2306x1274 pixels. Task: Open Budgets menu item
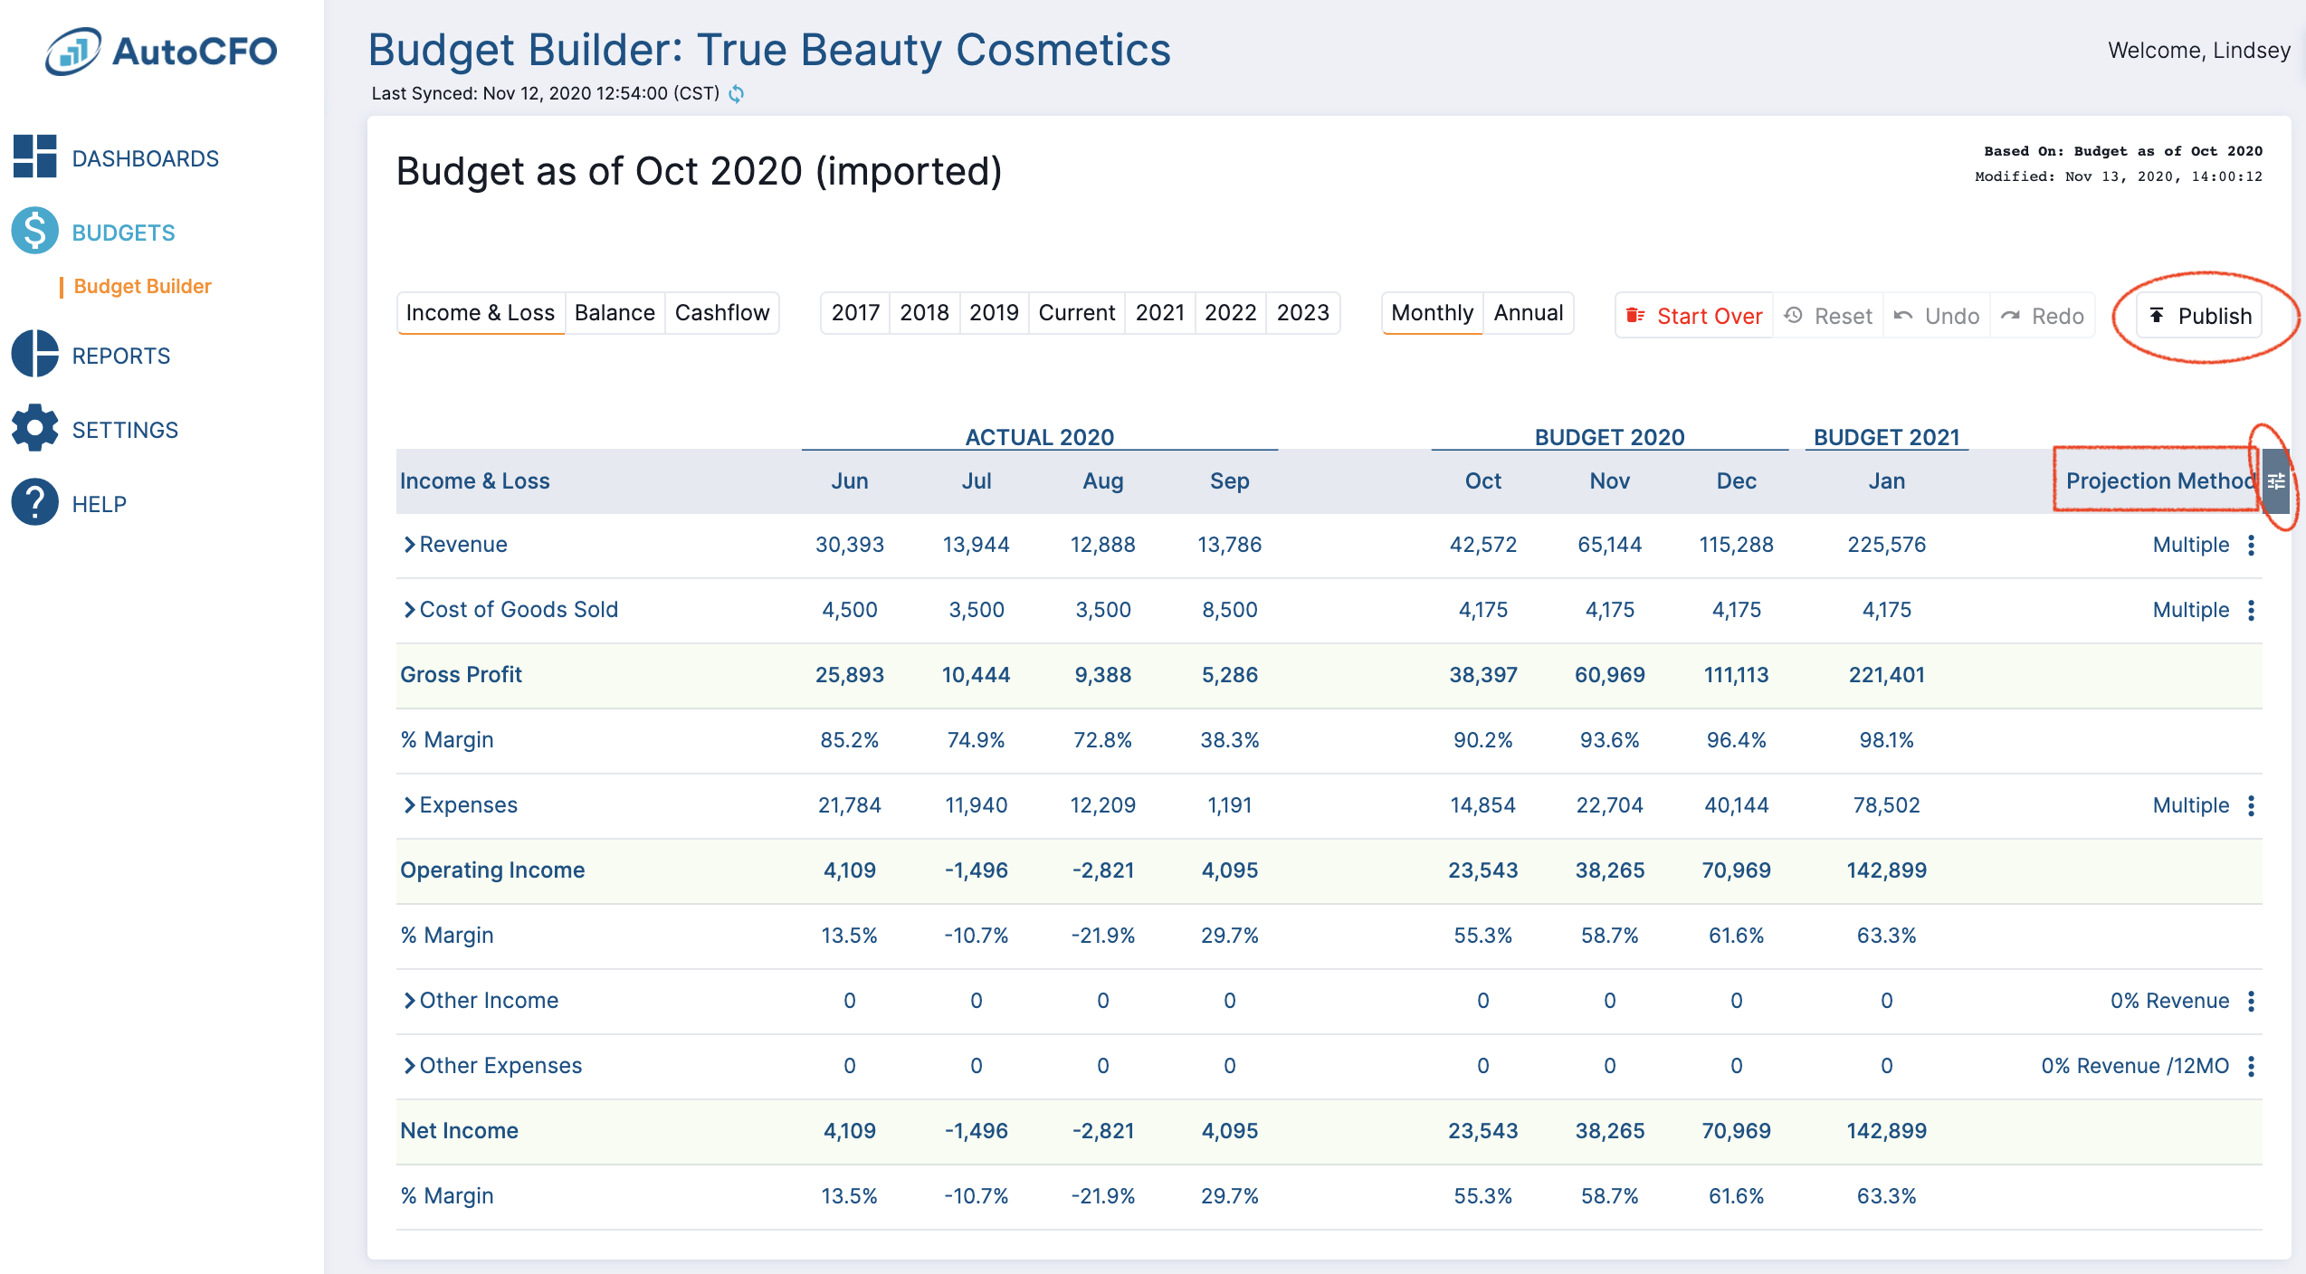tap(124, 233)
